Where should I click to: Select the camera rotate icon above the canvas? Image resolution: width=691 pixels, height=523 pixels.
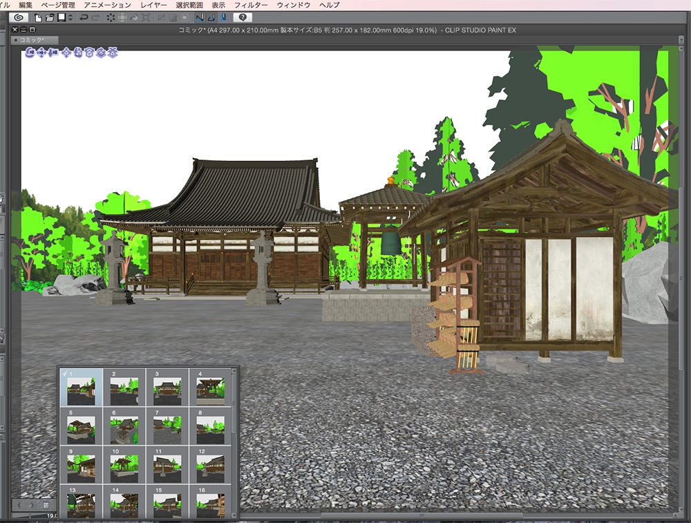tap(29, 52)
